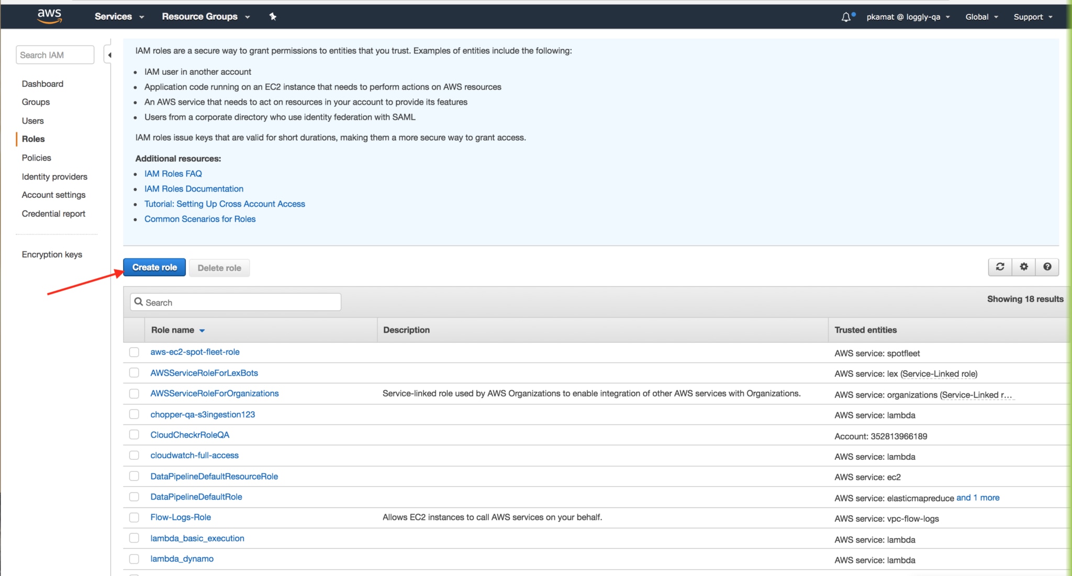Click the roles Search field
Image resolution: width=1072 pixels, height=576 pixels.
(x=236, y=302)
